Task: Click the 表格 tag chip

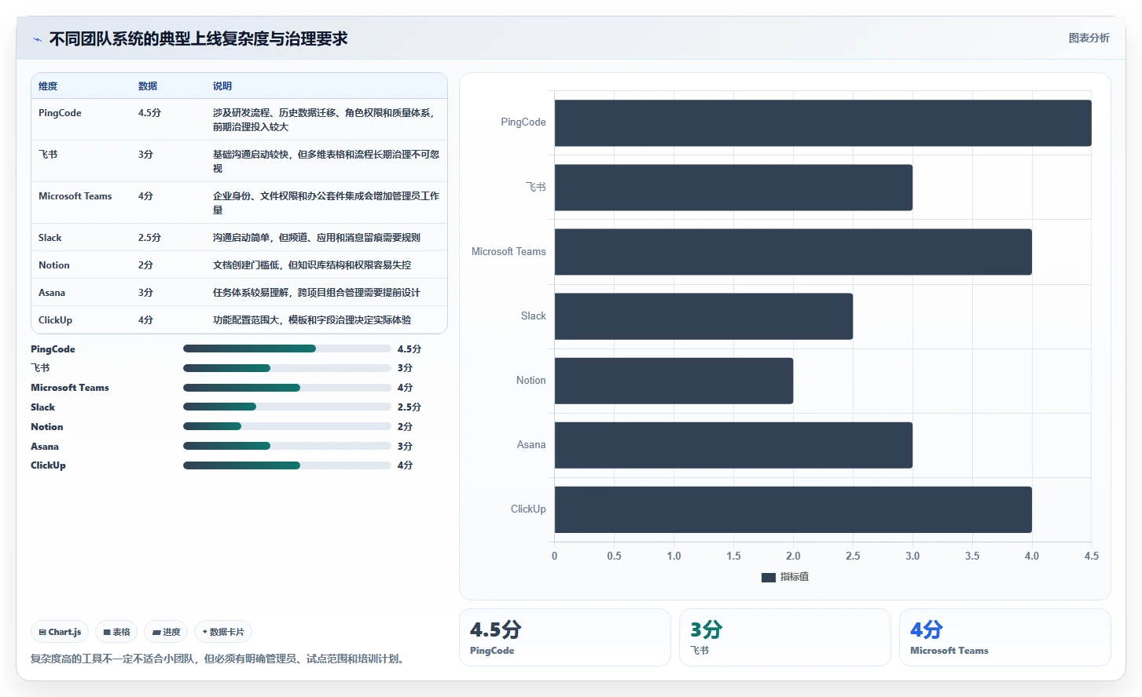Action: pyautogui.click(x=116, y=632)
